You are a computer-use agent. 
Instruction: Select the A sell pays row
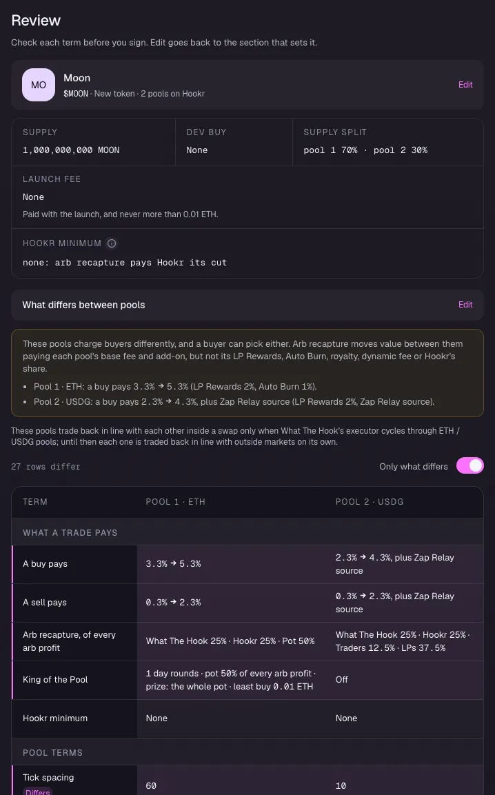click(247, 603)
